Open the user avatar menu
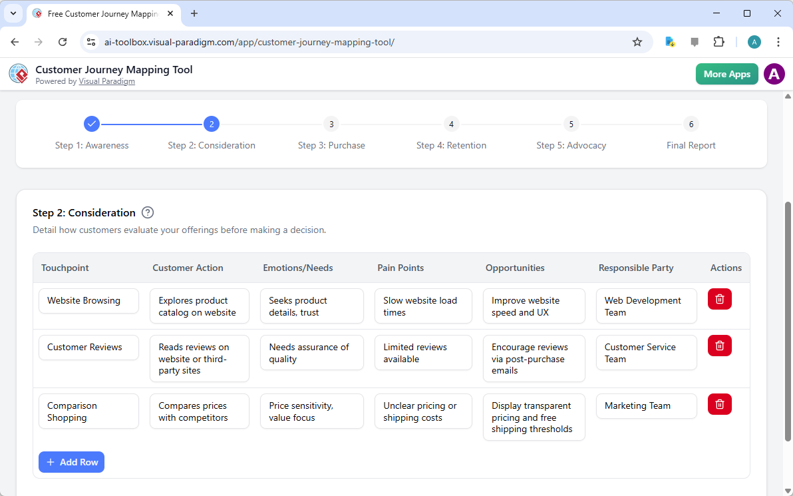Screen dimensions: 793x496 774,74
